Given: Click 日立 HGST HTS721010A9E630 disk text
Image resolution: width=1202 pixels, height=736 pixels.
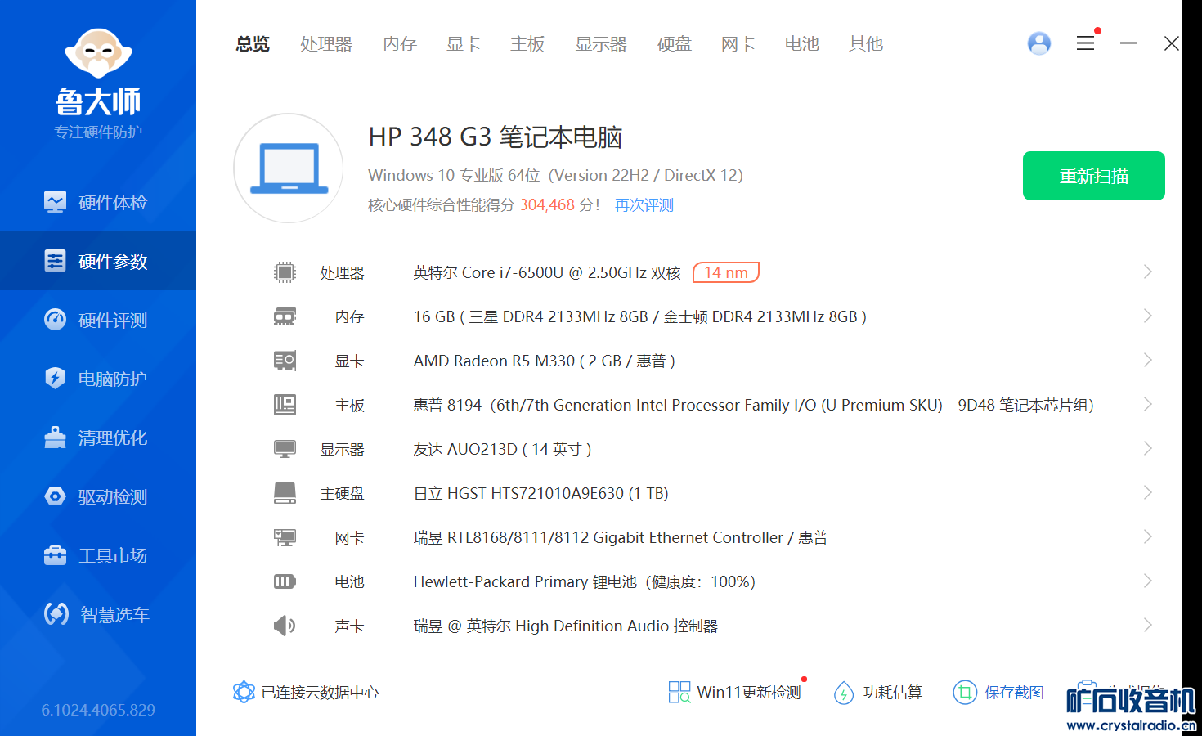Looking at the screenshot, I should (x=541, y=493).
